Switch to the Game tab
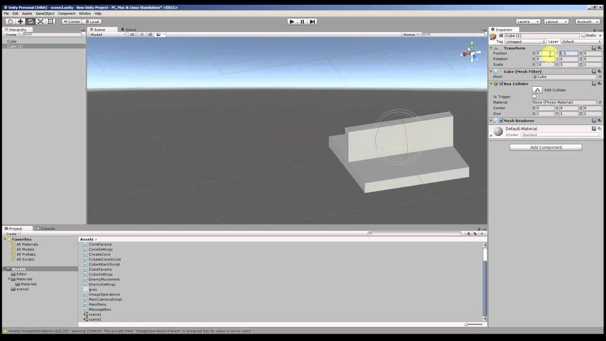606x341 pixels. [x=129, y=29]
